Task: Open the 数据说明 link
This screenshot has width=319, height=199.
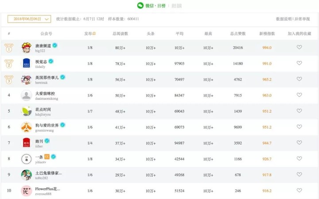Action: coord(284,19)
